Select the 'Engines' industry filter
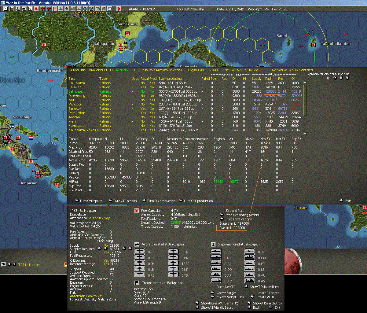Viewport: 367px width, 313px height. [193, 70]
